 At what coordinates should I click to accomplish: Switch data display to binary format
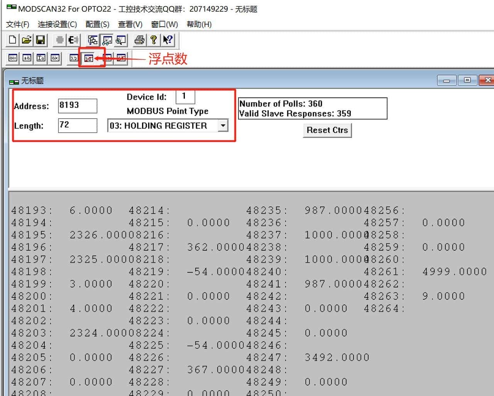point(13,58)
